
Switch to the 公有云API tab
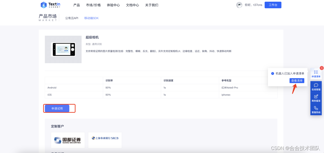(x=72, y=18)
